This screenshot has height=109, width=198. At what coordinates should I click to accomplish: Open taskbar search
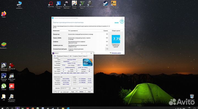[7, 108]
